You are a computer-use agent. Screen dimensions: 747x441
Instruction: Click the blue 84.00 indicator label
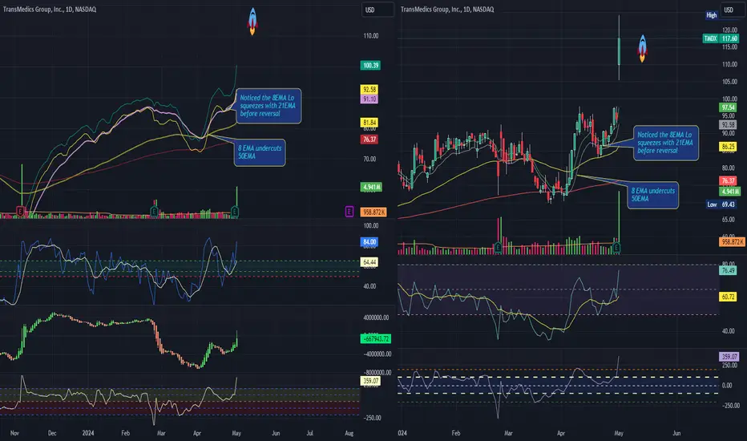click(x=369, y=241)
